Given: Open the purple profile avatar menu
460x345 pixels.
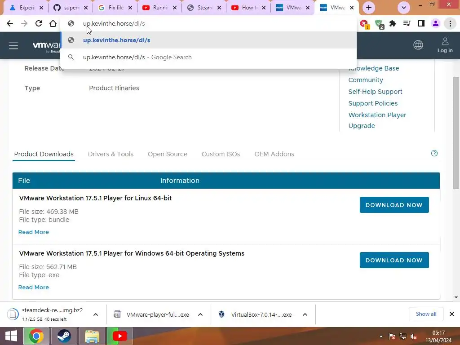Looking at the screenshot, I should pyautogui.click(x=436, y=23).
